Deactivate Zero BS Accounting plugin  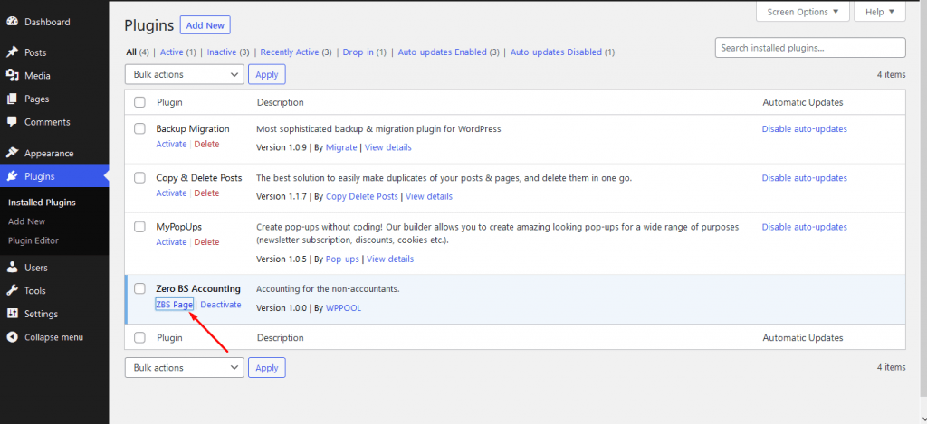[221, 305]
